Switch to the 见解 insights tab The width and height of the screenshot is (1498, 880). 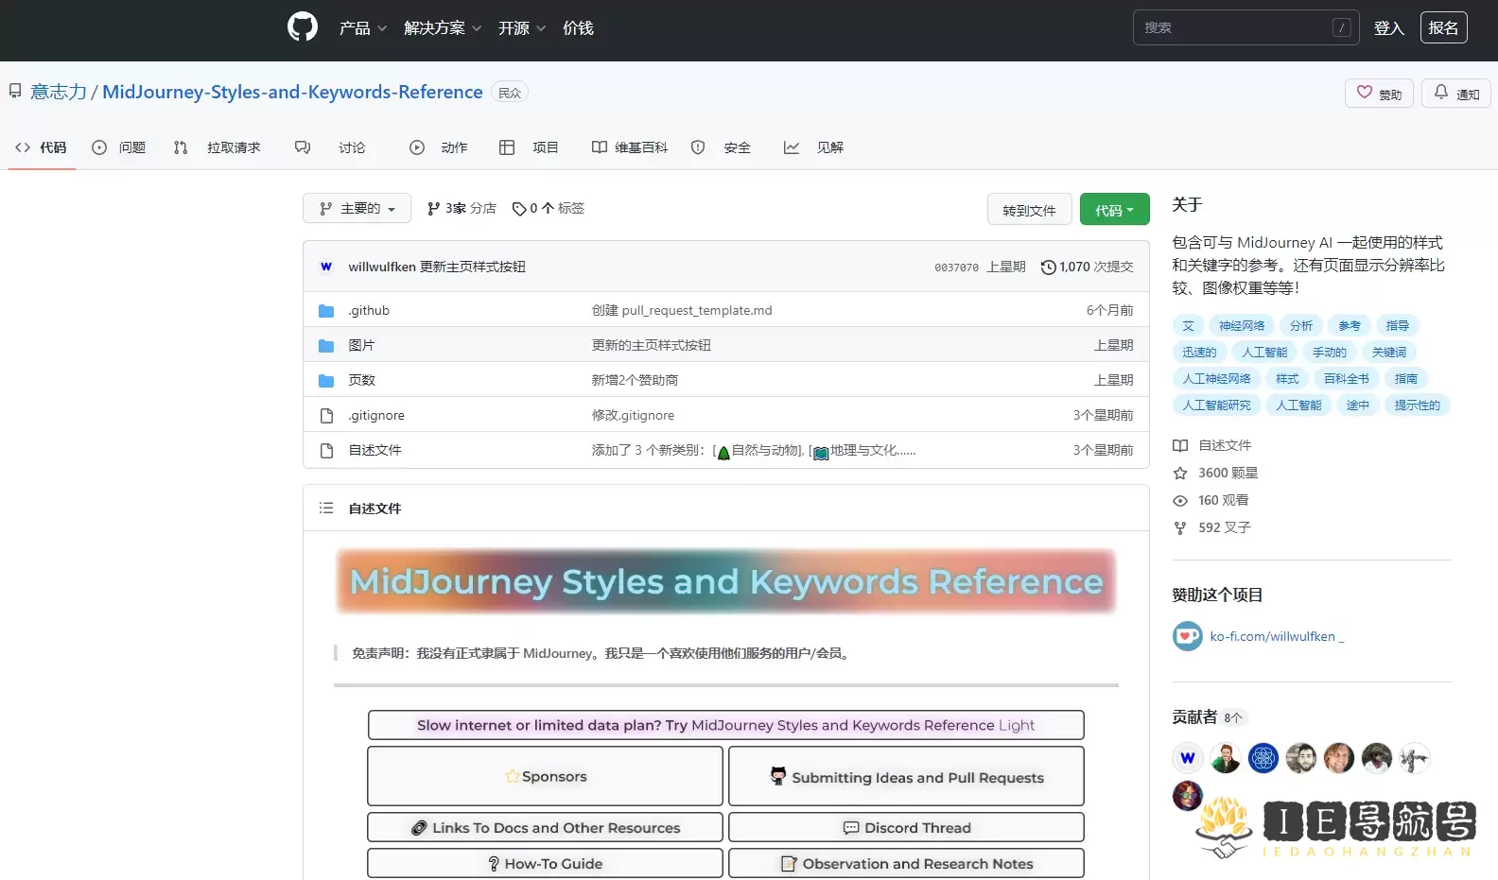point(813,147)
